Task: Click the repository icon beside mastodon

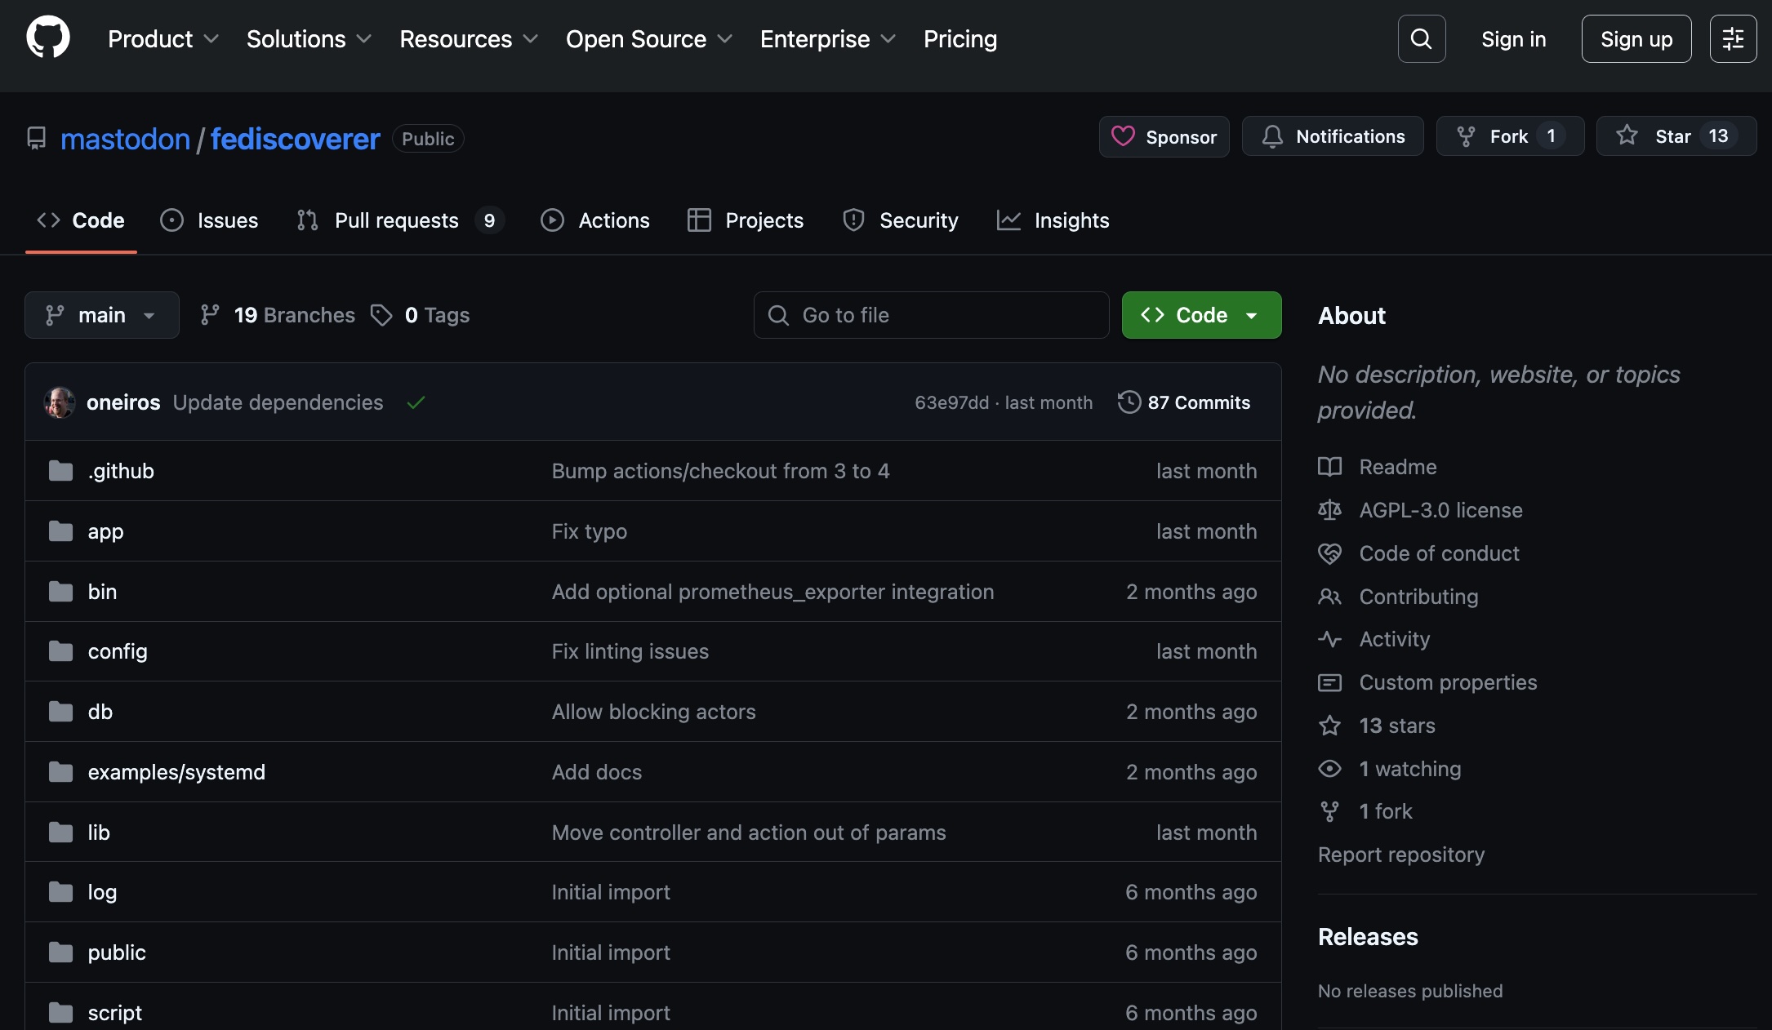Action: tap(37, 139)
